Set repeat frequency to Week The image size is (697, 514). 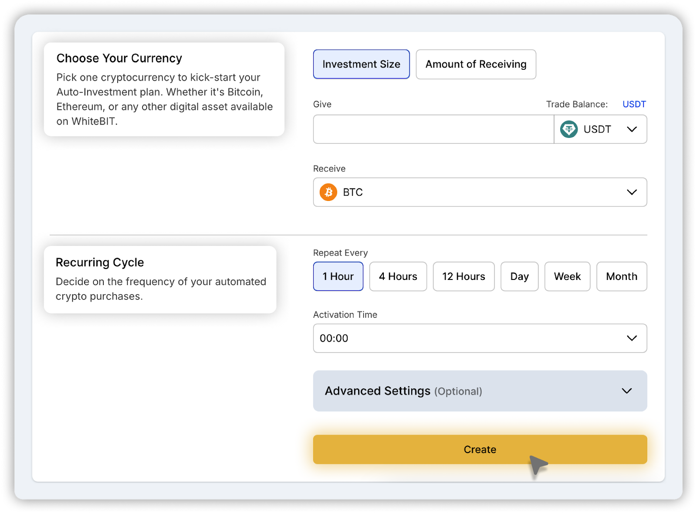point(567,276)
